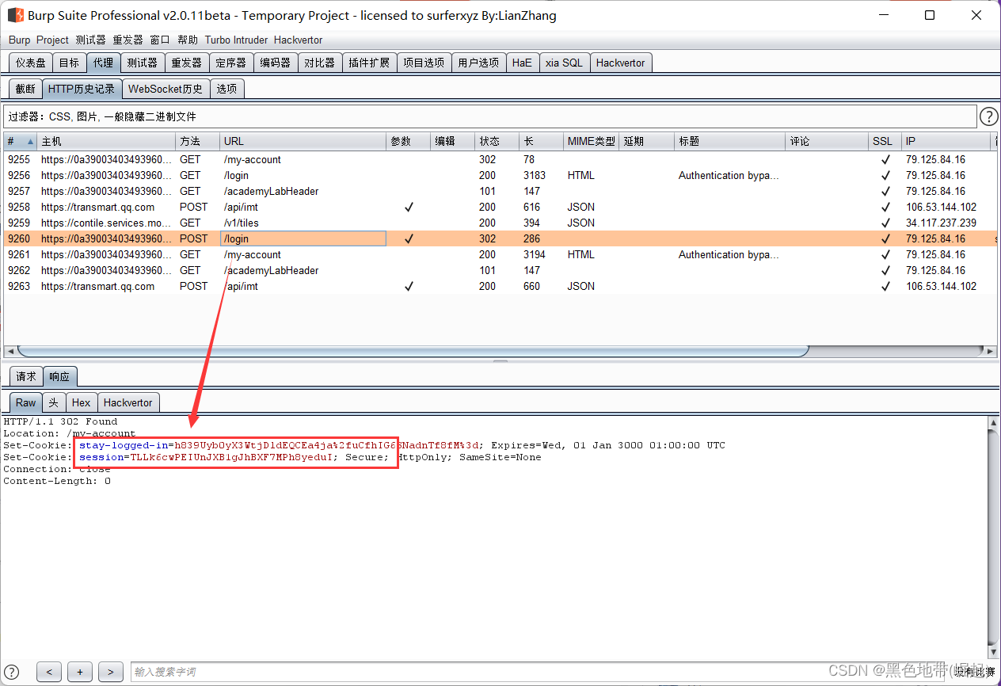The height and width of the screenshot is (686, 1001).
Task: Show the 请求 tab
Action: (26, 377)
